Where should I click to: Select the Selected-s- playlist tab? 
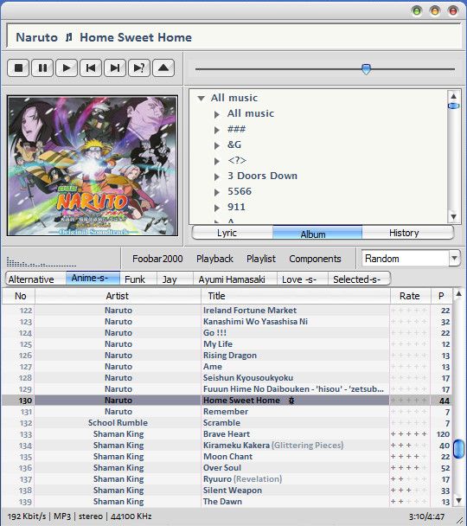click(359, 279)
